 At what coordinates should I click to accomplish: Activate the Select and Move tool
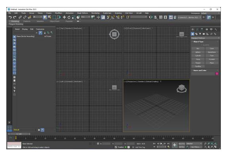coord(64,17)
